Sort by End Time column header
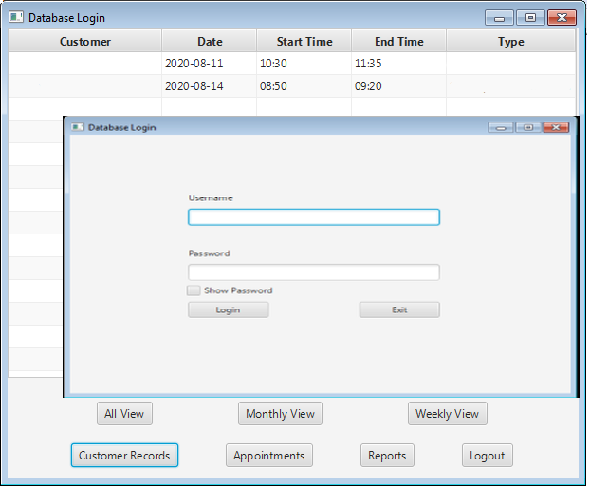 pos(399,41)
